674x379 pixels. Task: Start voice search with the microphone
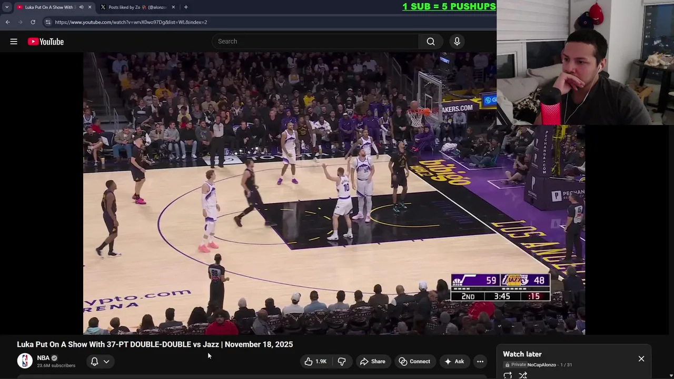(x=457, y=42)
